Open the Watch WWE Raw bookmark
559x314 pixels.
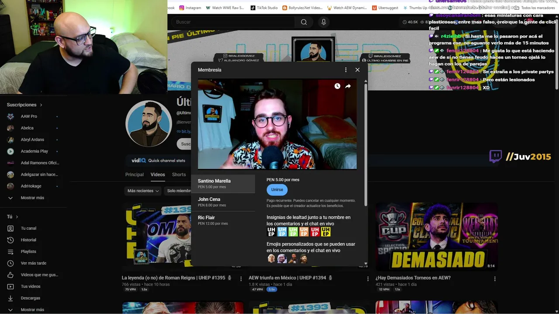[225, 8]
